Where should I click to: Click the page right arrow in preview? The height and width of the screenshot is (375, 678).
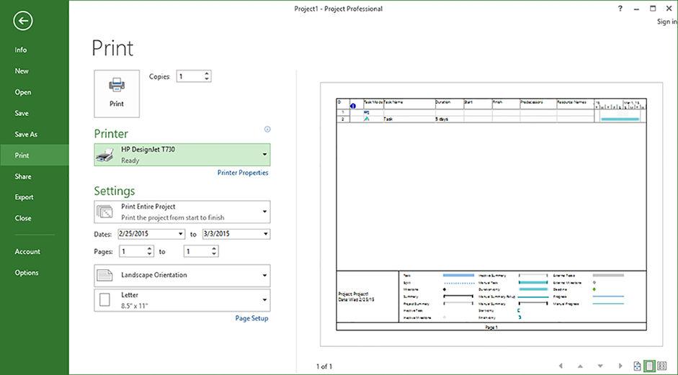click(x=620, y=366)
